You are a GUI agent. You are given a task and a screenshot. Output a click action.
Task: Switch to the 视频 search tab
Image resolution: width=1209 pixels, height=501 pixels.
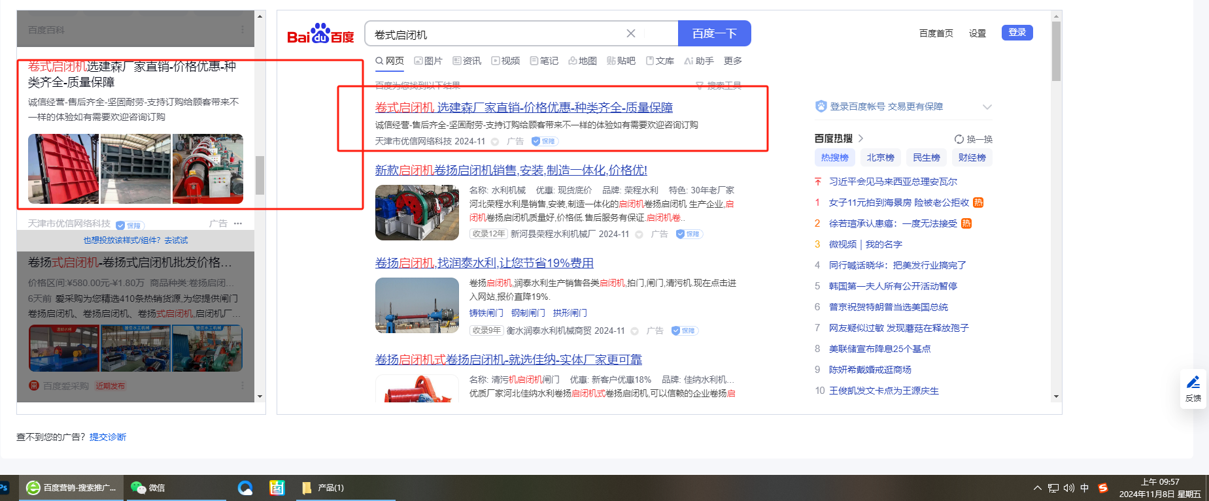click(505, 61)
